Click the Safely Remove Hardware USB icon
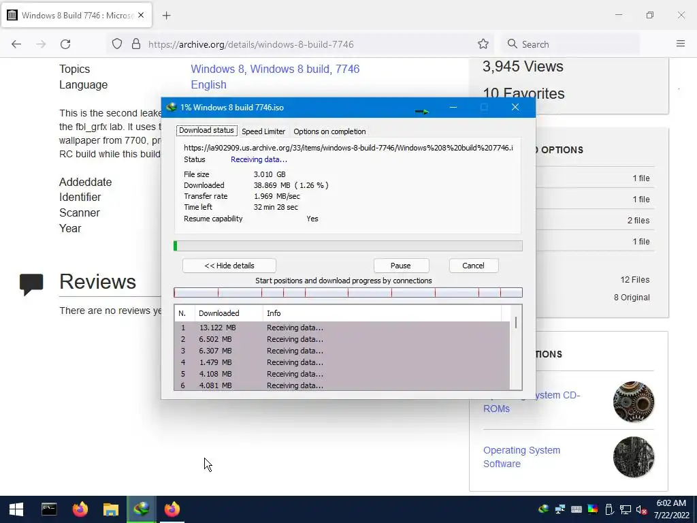Image resolution: width=697 pixels, height=523 pixels. point(609,509)
